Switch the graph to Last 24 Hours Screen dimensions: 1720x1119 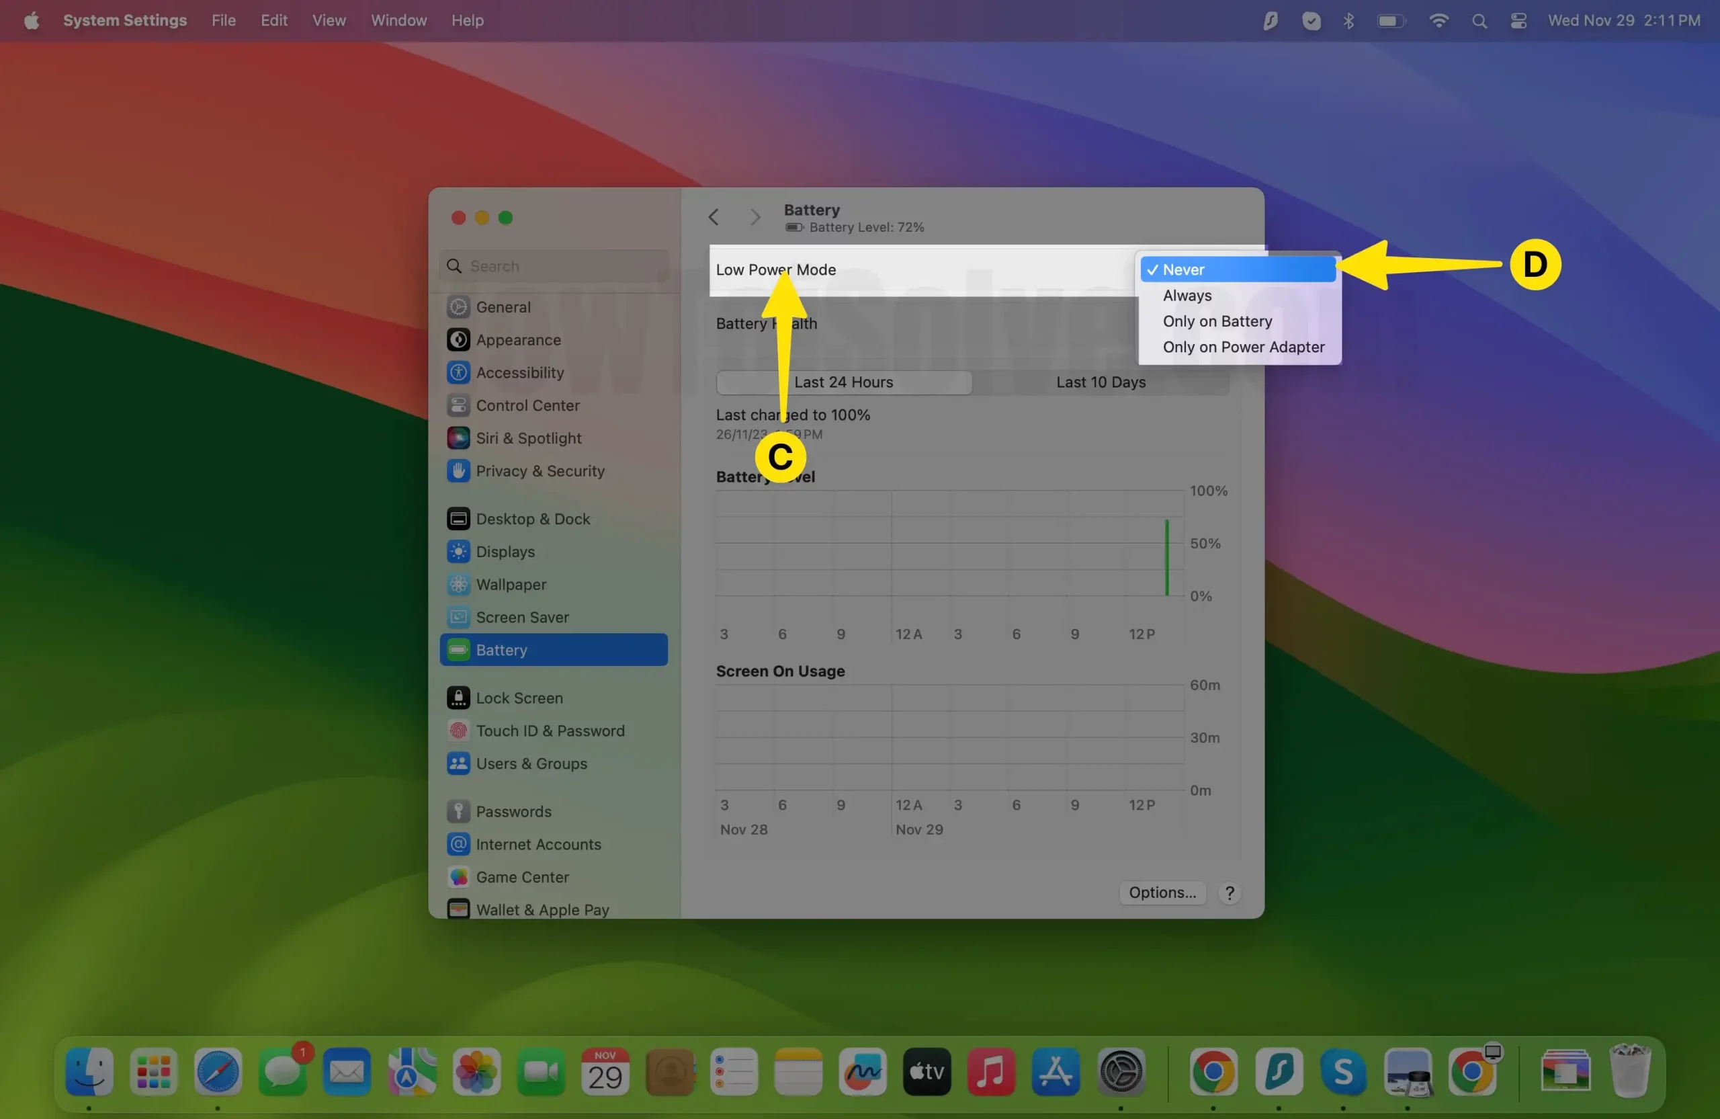[x=843, y=382]
